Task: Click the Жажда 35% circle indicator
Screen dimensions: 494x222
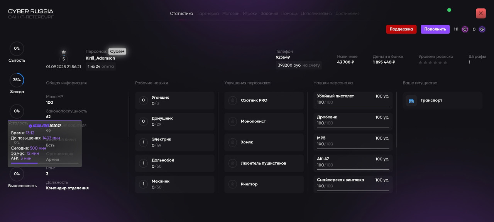Action: [x=17, y=80]
